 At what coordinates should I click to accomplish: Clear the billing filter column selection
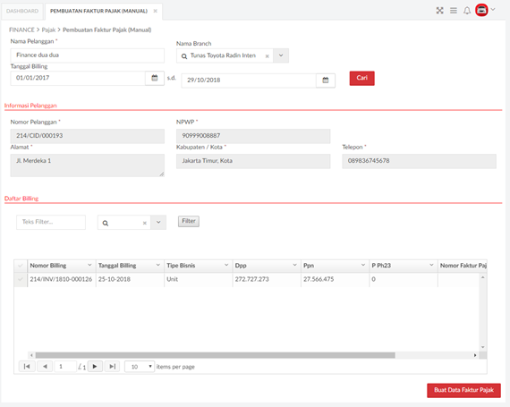[145, 223]
